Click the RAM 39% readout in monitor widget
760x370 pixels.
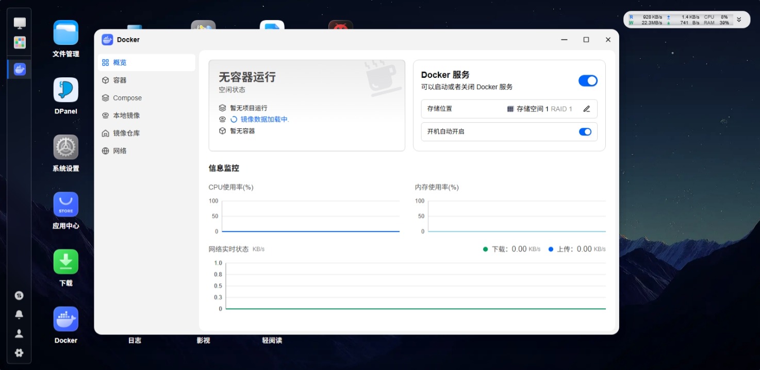pyautogui.click(x=716, y=23)
